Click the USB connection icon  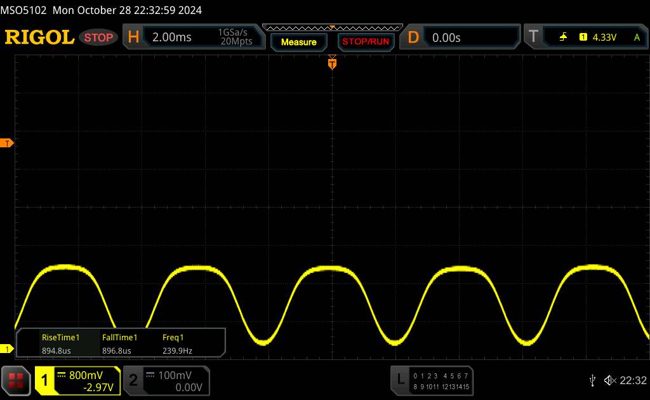tap(592, 380)
